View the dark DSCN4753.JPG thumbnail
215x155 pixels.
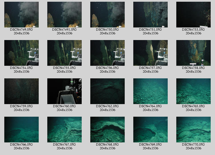click(x=193, y=15)
